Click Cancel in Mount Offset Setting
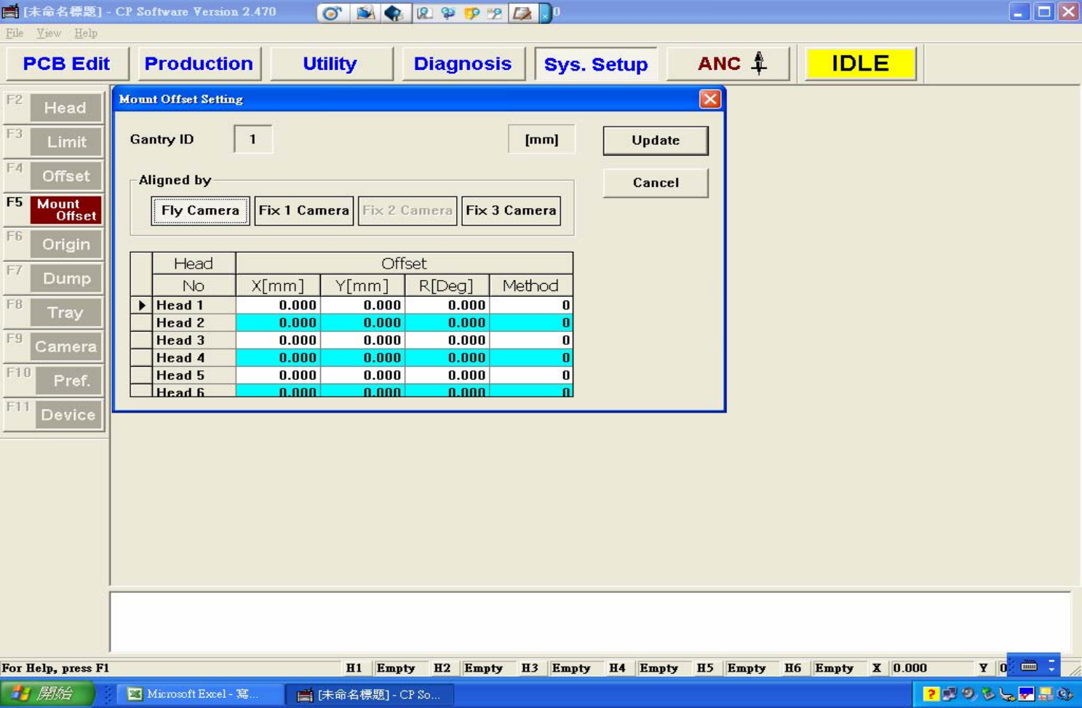 coord(655,183)
